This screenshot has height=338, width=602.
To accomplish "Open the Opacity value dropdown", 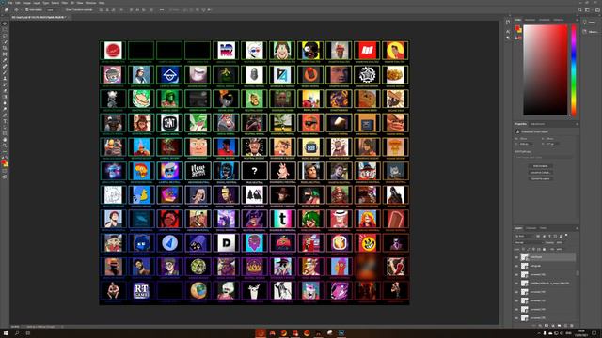I will tap(562, 242).
